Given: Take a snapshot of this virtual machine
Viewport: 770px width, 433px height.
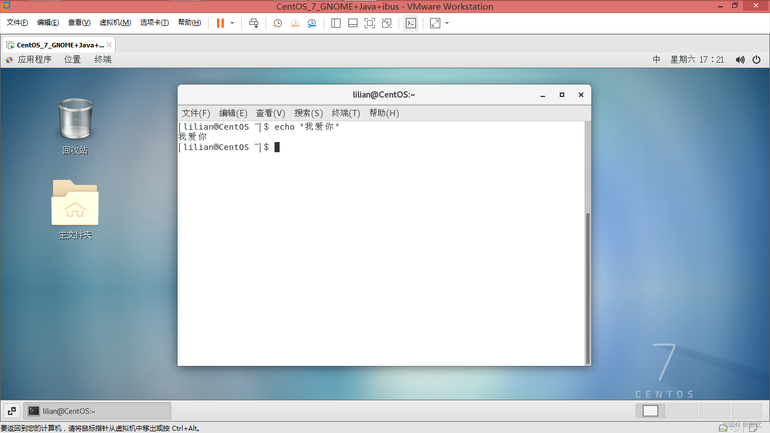Looking at the screenshot, I should (x=278, y=23).
